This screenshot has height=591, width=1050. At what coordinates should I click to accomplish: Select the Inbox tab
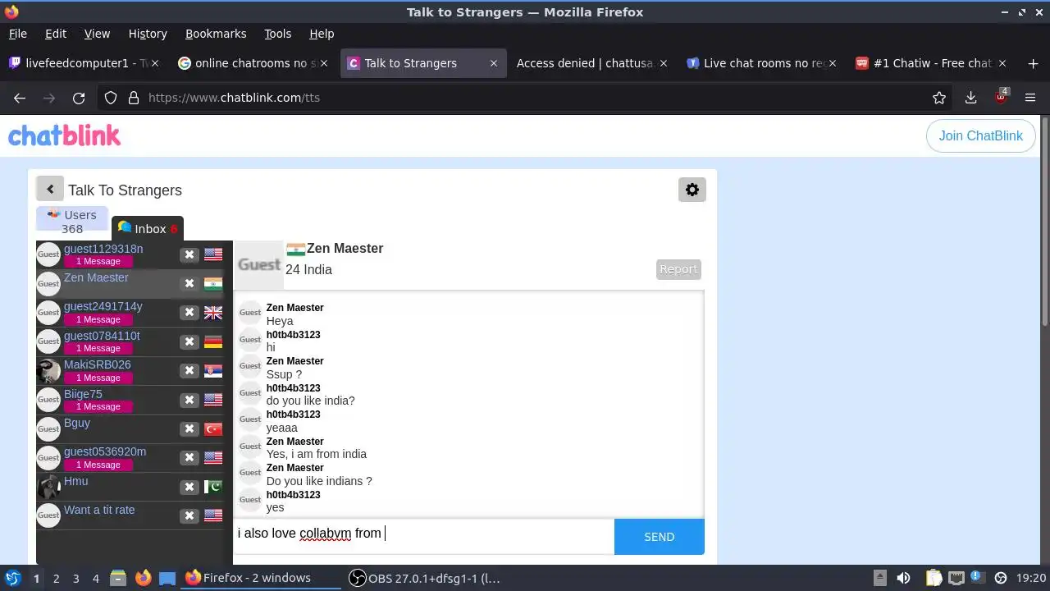tap(148, 228)
